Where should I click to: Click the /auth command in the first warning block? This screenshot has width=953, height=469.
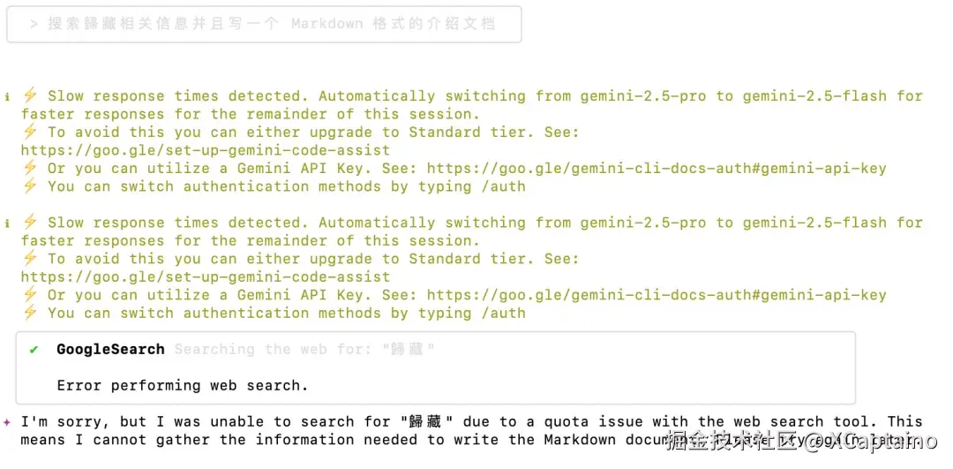click(503, 186)
